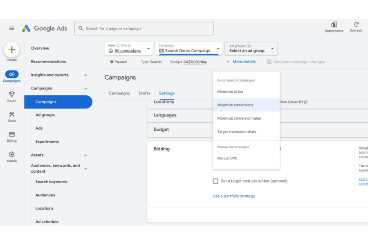Click the Bidding section heading
Image resolution: width=368 pixels, height=245 pixels.
(162, 149)
